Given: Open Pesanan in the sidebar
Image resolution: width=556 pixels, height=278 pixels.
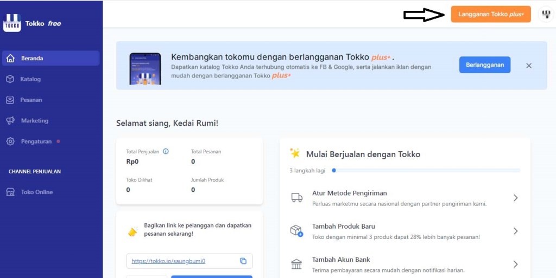Looking at the screenshot, I should click(x=31, y=100).
